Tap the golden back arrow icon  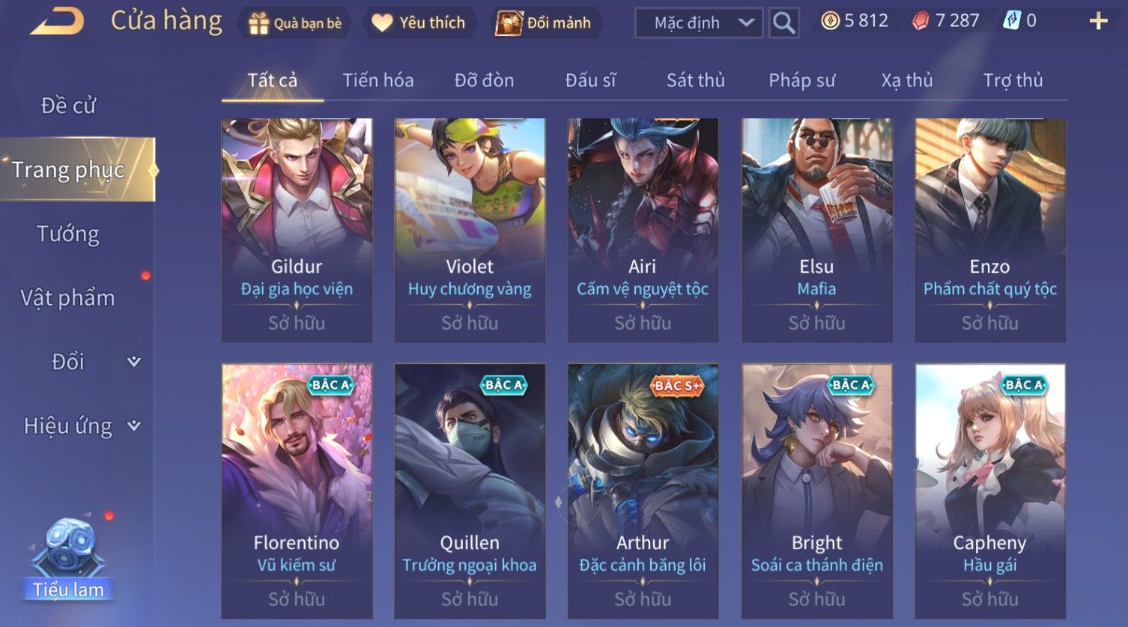[x=57, y=21]
